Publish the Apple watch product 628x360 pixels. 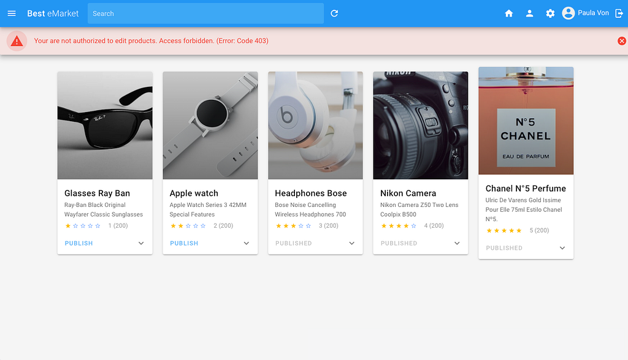click(x=184, y=243)
